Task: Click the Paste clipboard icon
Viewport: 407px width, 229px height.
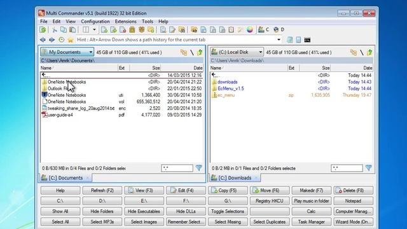Action: 72,30
